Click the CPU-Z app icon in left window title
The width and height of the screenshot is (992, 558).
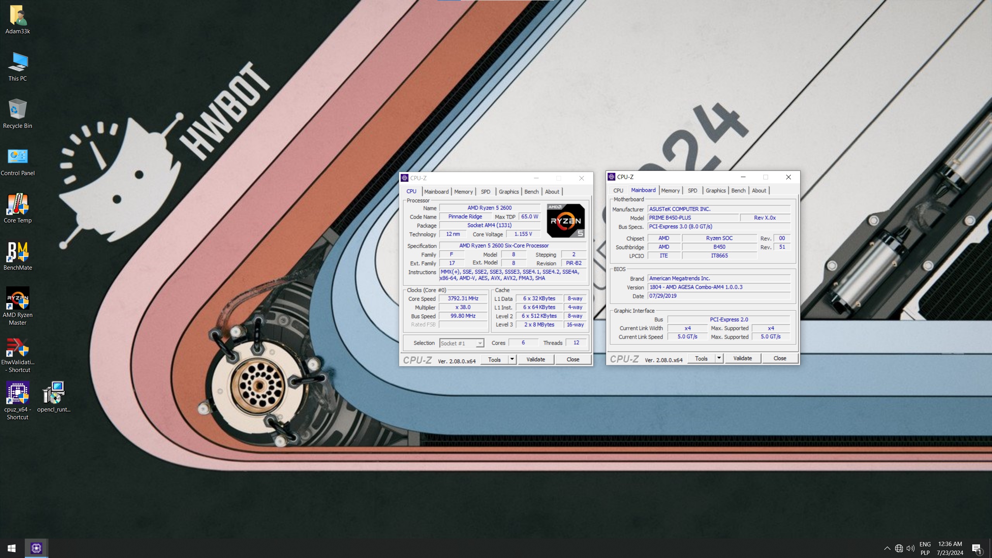405,178
